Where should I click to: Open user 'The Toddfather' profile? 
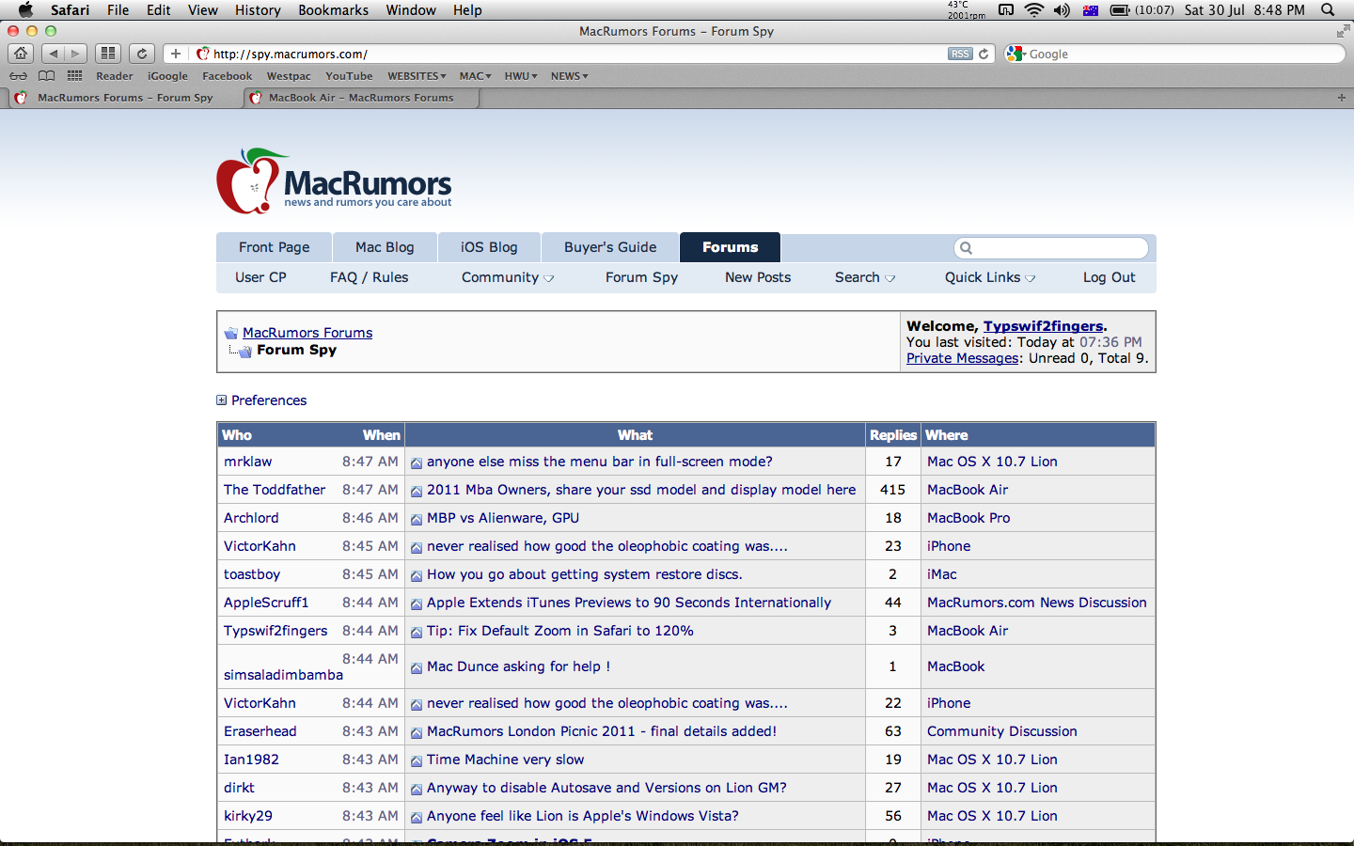[275, 490]
